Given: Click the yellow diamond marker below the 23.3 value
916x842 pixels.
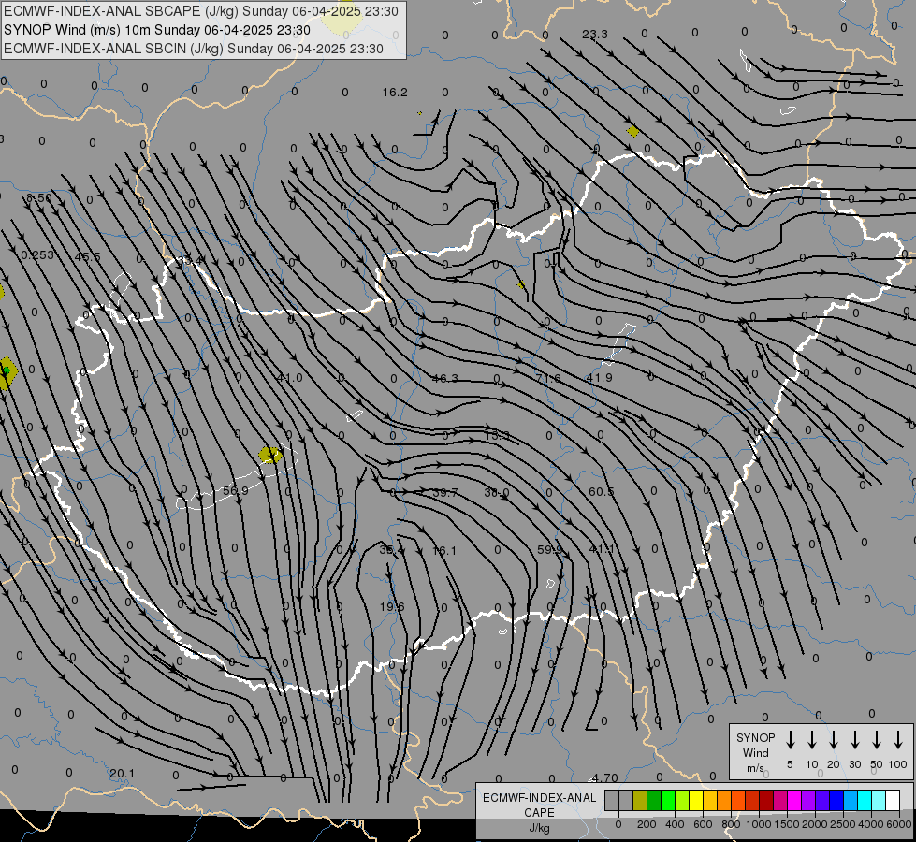Looking at the screenshot, I should point(632,132).
